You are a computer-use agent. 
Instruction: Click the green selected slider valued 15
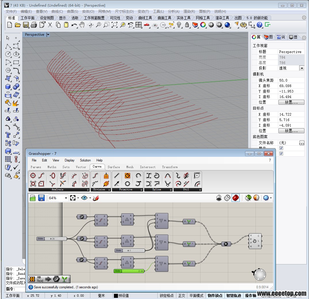(129, 271)
